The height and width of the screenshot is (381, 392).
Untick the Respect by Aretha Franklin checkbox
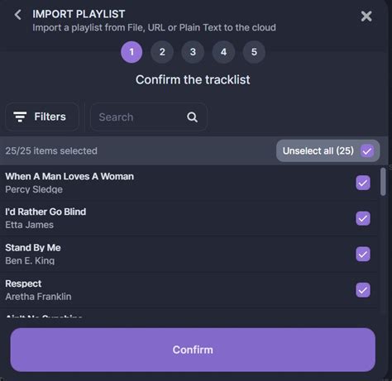tap(363, 290)
